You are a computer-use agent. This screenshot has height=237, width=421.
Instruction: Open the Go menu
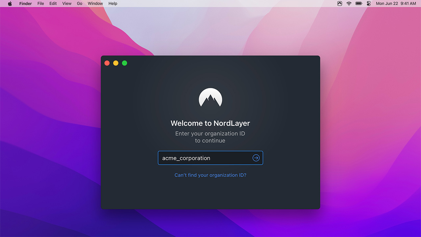point(79,4)
